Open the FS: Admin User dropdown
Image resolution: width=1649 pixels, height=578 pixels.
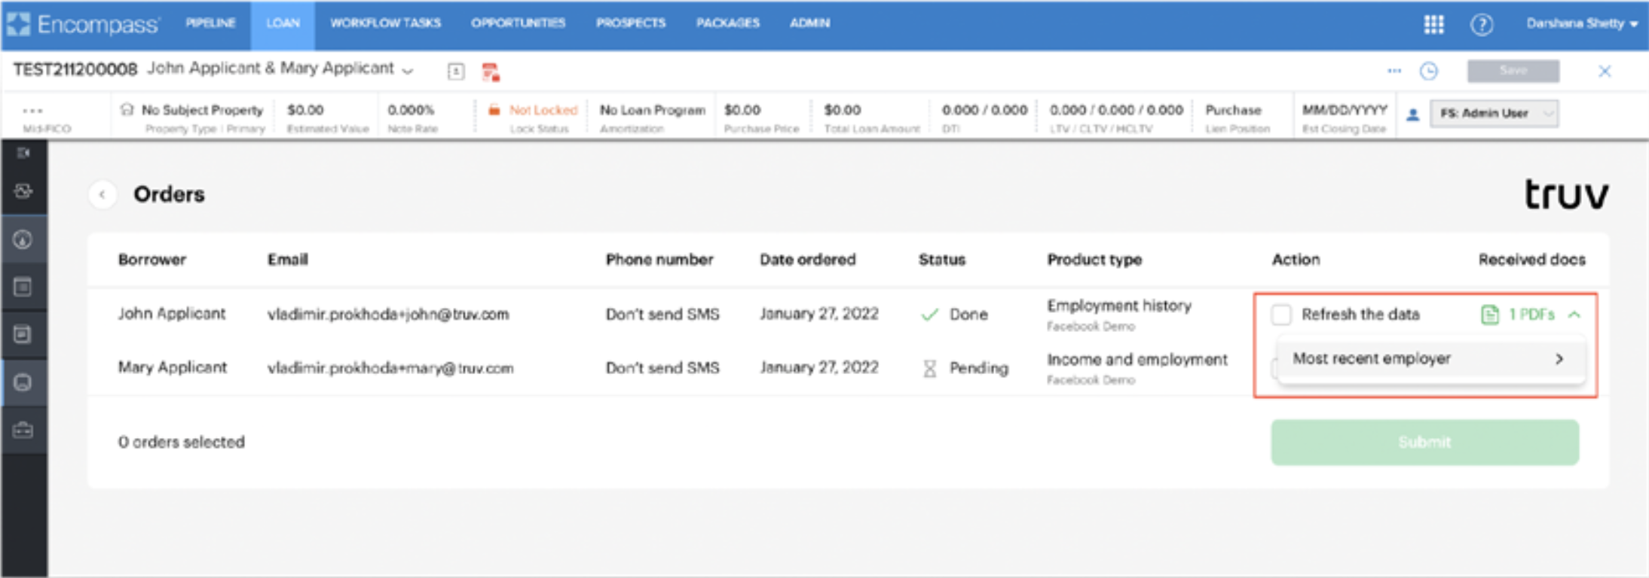tap(1494, 114)
